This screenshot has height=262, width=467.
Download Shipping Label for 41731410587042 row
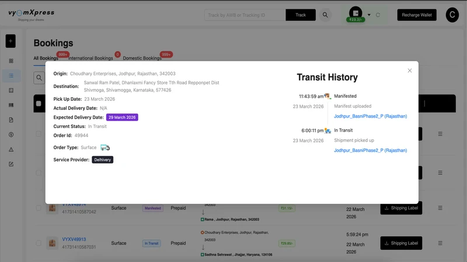(x=401, y=208)
